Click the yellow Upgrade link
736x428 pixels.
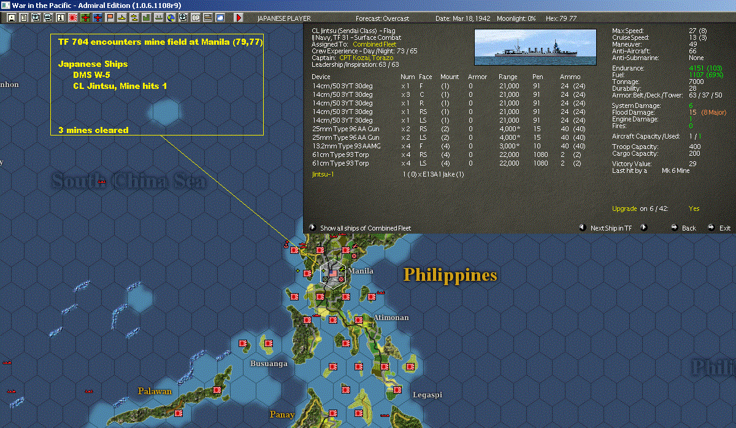click(x=624, y=208)
